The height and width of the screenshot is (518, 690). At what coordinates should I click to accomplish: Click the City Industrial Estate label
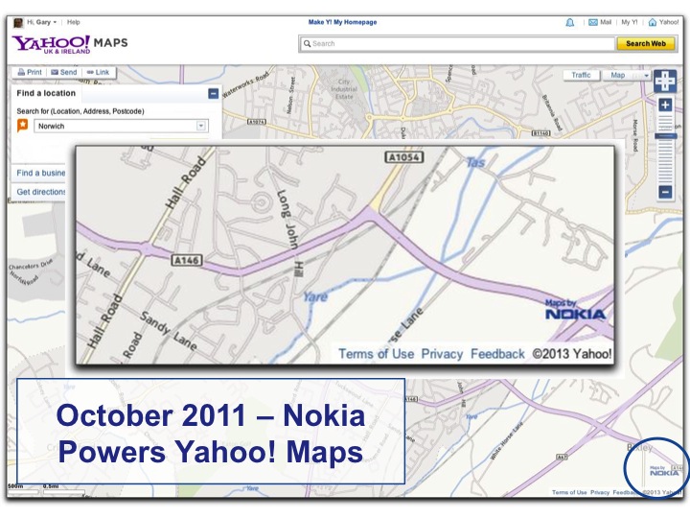tap(344, 89)
